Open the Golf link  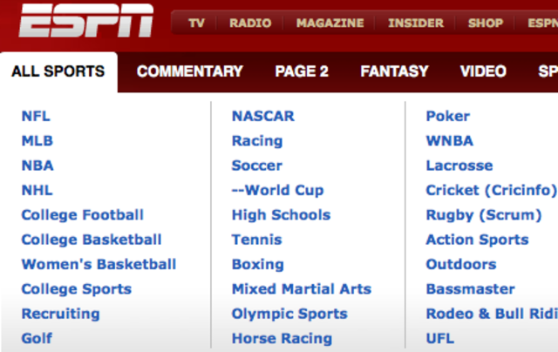click(x=37, y=338)
